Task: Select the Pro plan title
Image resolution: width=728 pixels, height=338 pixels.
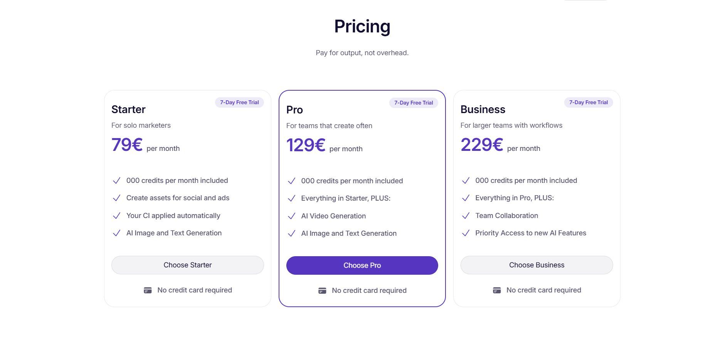Action: click(x=294, y=110)
